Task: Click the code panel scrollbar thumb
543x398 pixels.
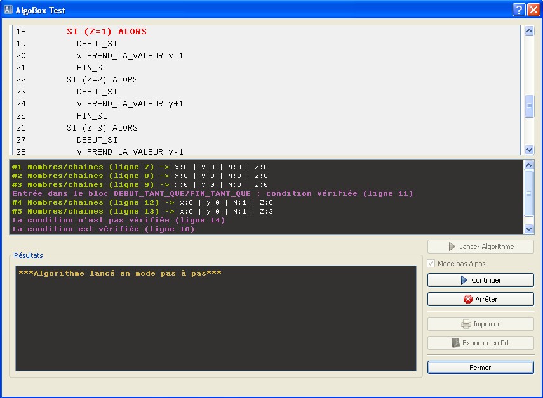Action: [529, 106]
